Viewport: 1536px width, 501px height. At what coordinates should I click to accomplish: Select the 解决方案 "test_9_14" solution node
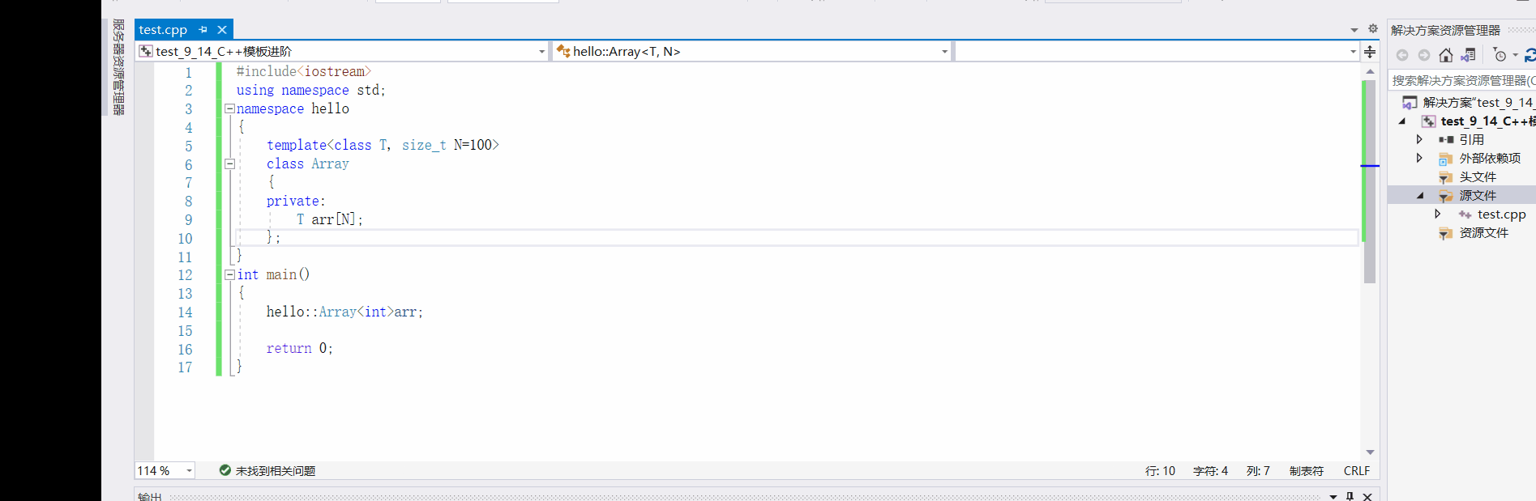pyautogui.click(x=1478, y=102)
